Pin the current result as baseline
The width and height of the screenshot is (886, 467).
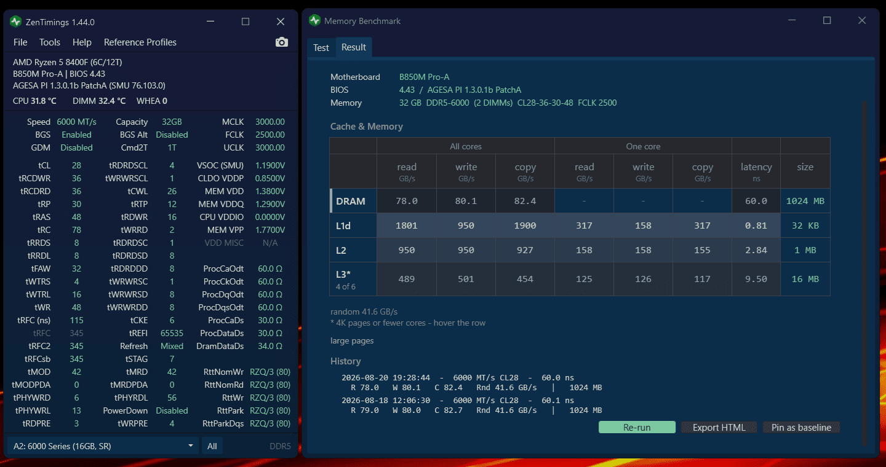point(801,428)
